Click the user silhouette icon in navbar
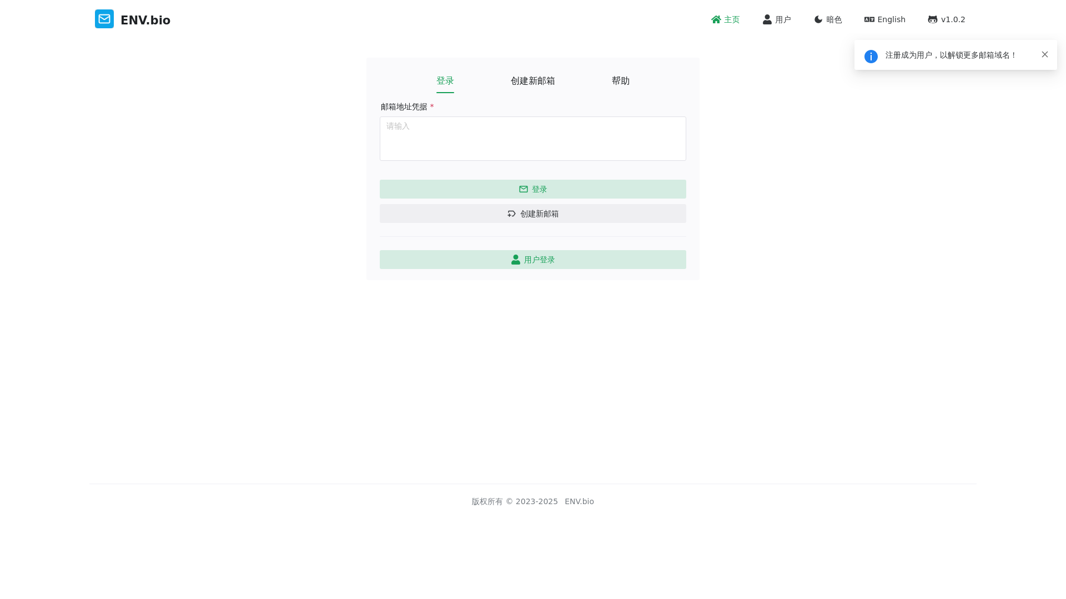The image size is (1066, 599). click(x=767, y=19)
